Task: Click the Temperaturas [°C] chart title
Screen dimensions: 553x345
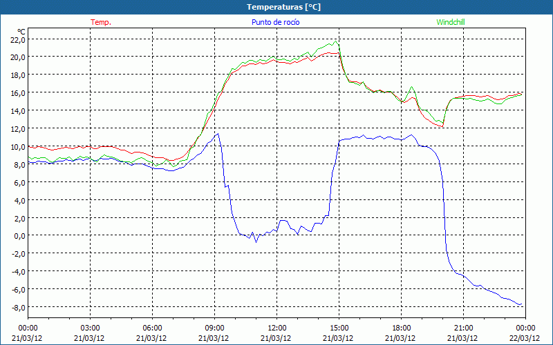Action: (283, 7)
